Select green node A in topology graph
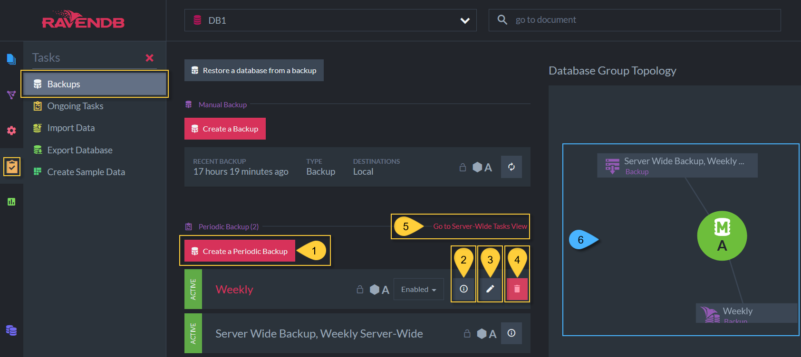This screenshot has height=357, width=801. (722, 236)
